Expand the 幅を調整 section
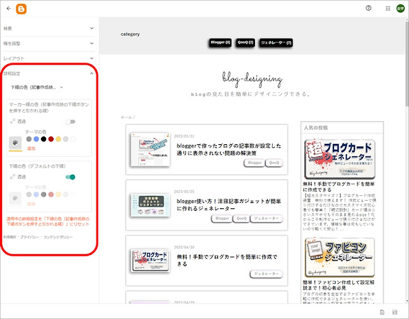The height and width of the screenshot is (319, 409). pyautogui.click(x=49, y=44)
